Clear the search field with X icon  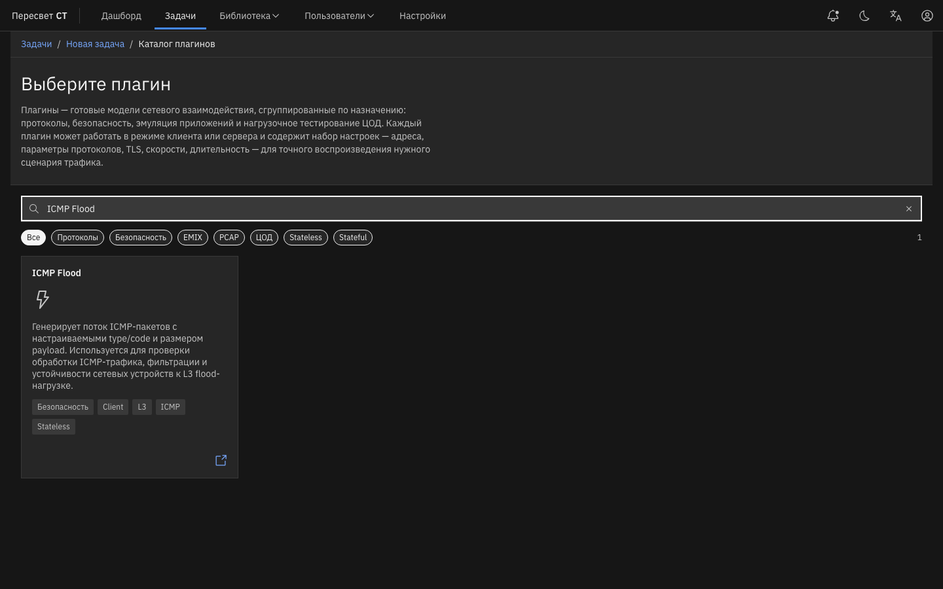[909, 209]
